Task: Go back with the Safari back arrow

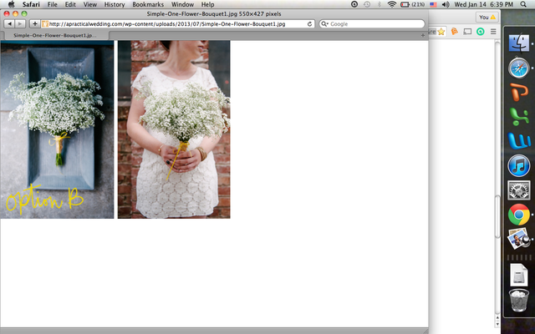Action: coord(9,24)
